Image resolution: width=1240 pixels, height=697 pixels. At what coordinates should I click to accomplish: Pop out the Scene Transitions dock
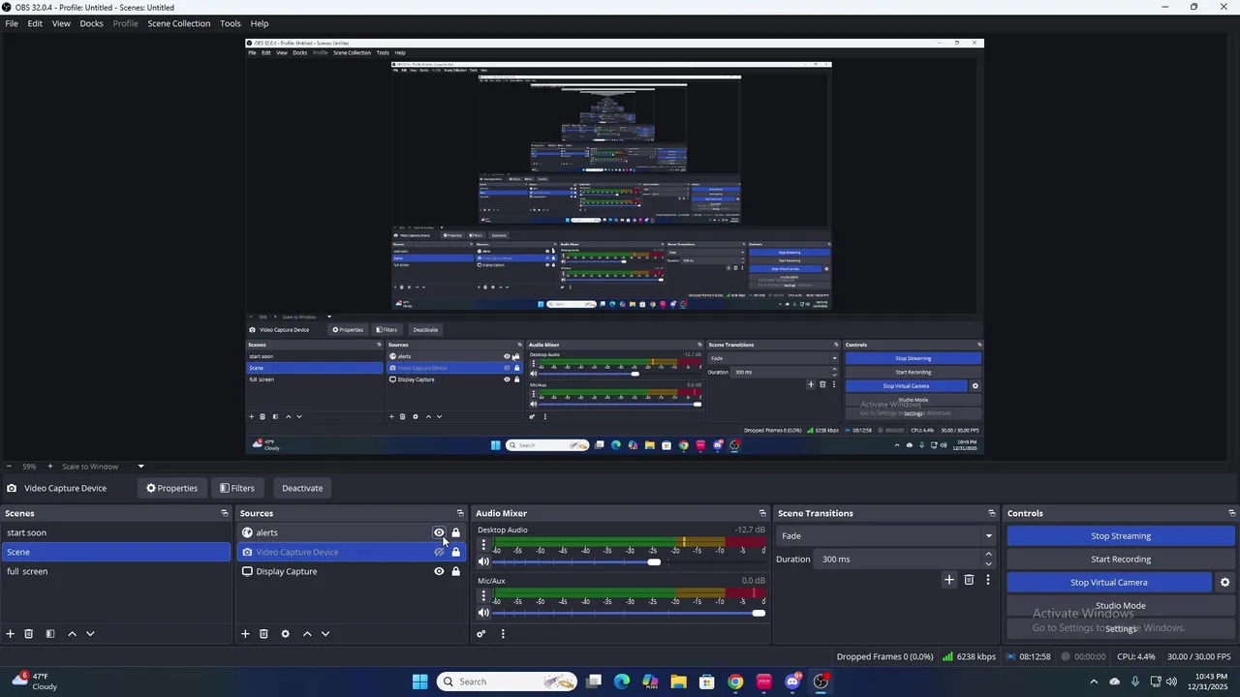click(991, 513)
